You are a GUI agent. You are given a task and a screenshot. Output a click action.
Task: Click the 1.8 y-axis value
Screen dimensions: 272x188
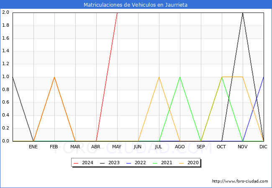[5, 25]
